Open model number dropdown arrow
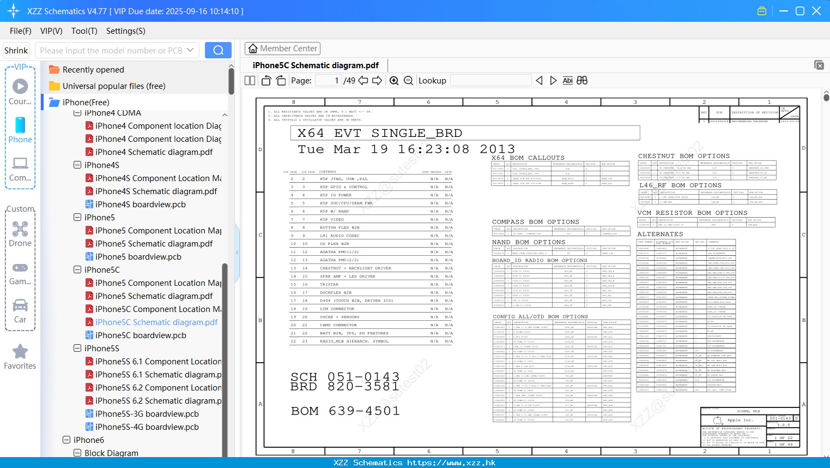This screenshot has width=830, height=468. tap(190, 50)
